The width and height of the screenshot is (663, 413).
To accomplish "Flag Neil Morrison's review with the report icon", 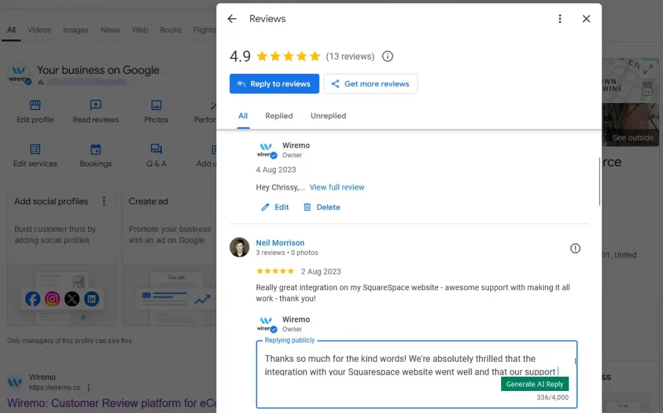I will [x=575, y=248].
